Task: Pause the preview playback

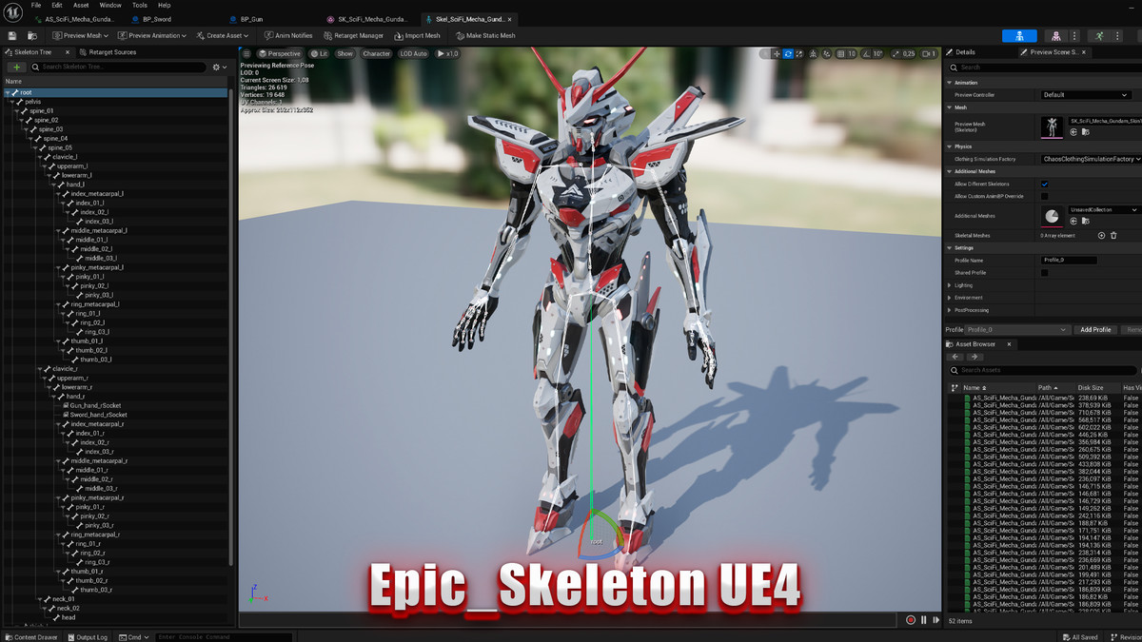Action: tap(923, 620)
